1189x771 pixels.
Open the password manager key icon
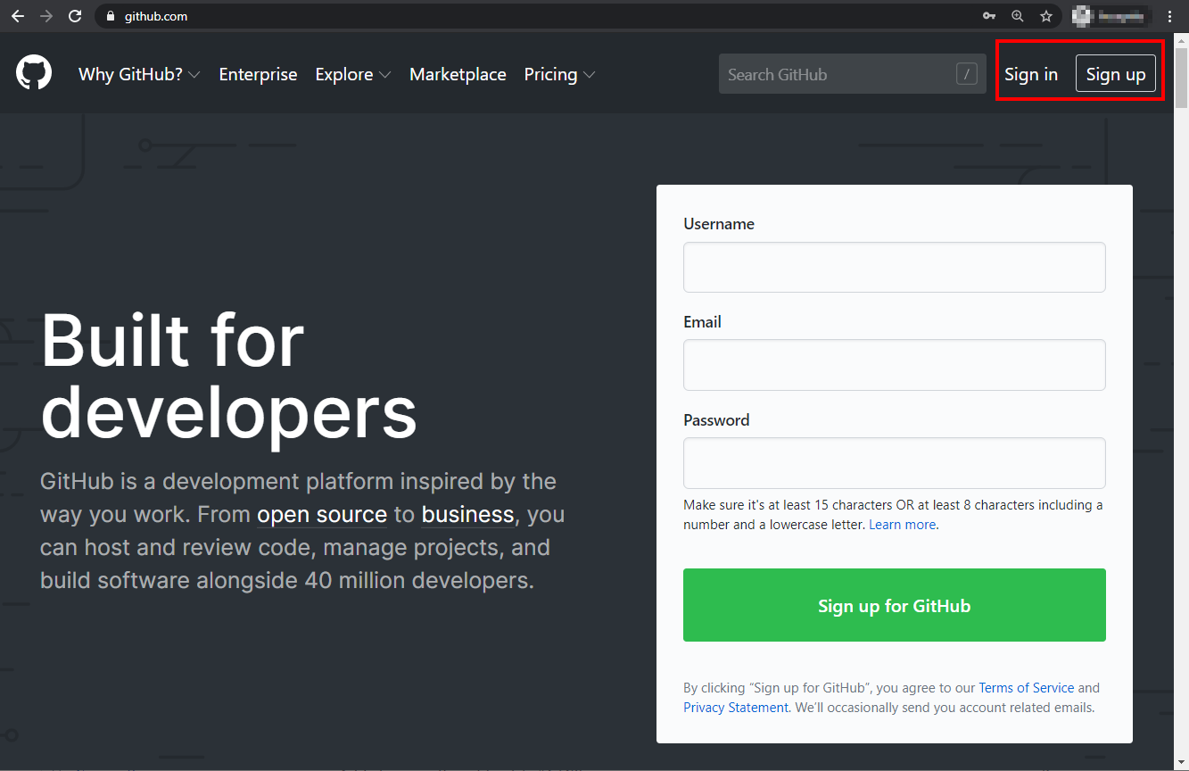point(989,15)
